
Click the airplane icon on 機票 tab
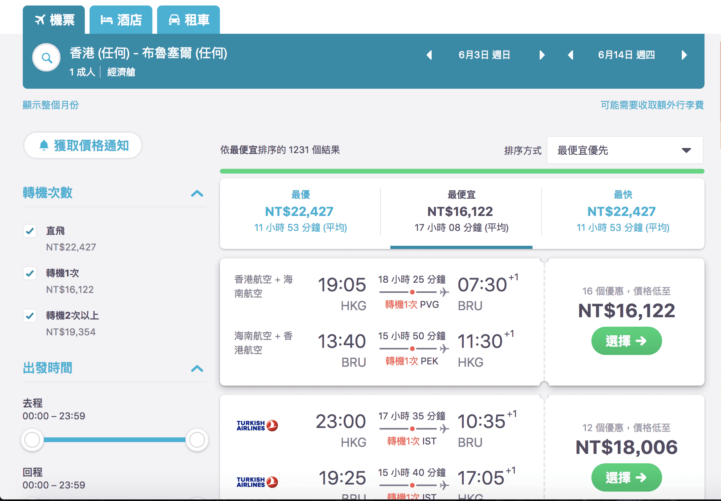tap(40, 20)
